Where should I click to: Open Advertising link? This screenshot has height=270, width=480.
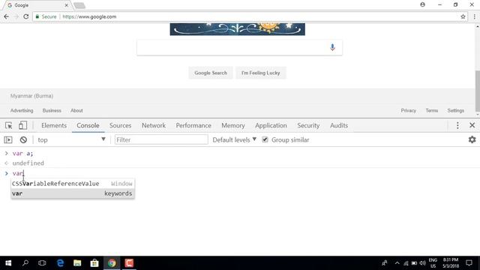click(x=22, y=110)
